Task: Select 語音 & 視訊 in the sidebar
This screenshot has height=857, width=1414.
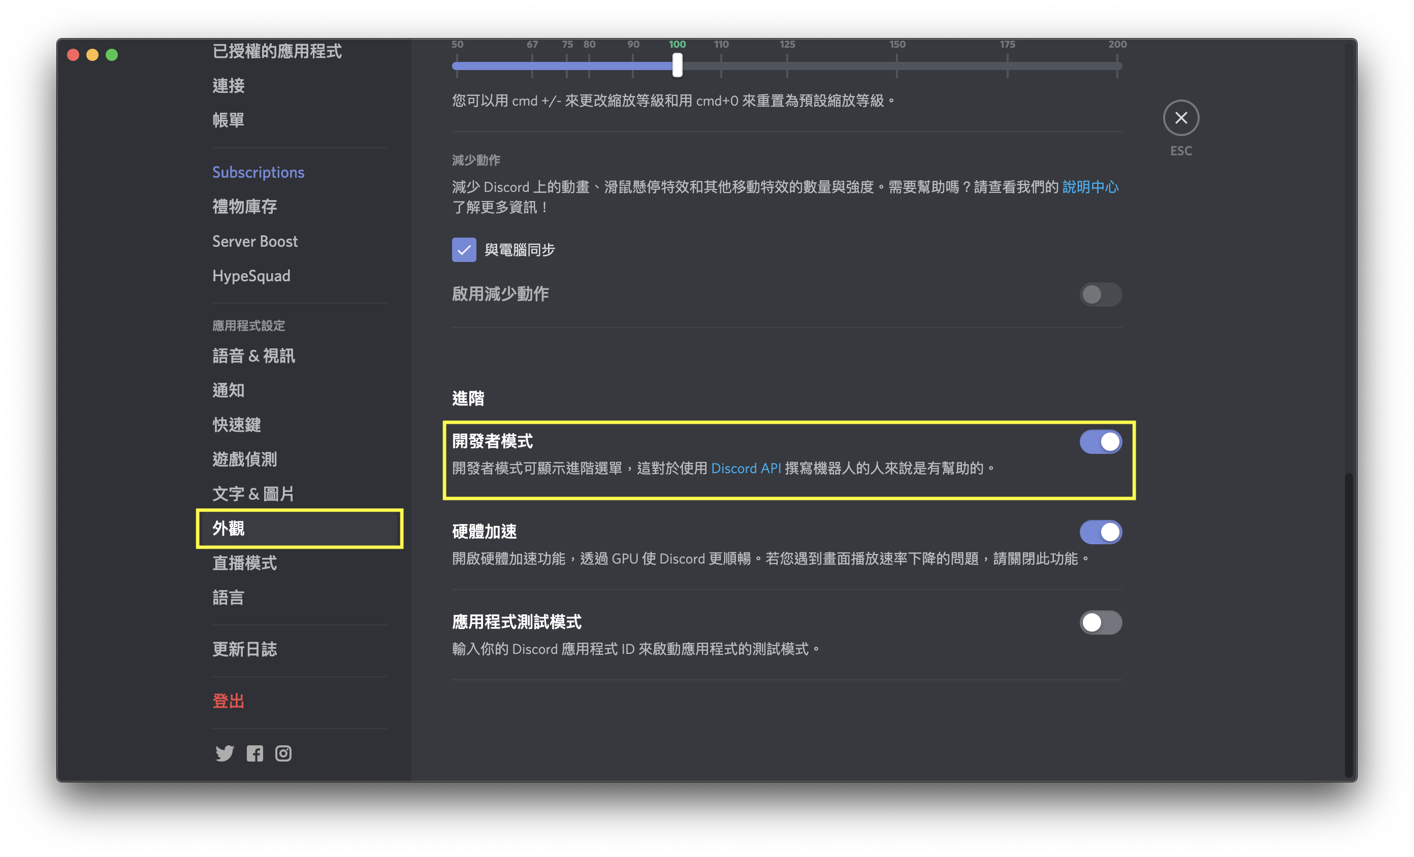Action: (253, 356)
